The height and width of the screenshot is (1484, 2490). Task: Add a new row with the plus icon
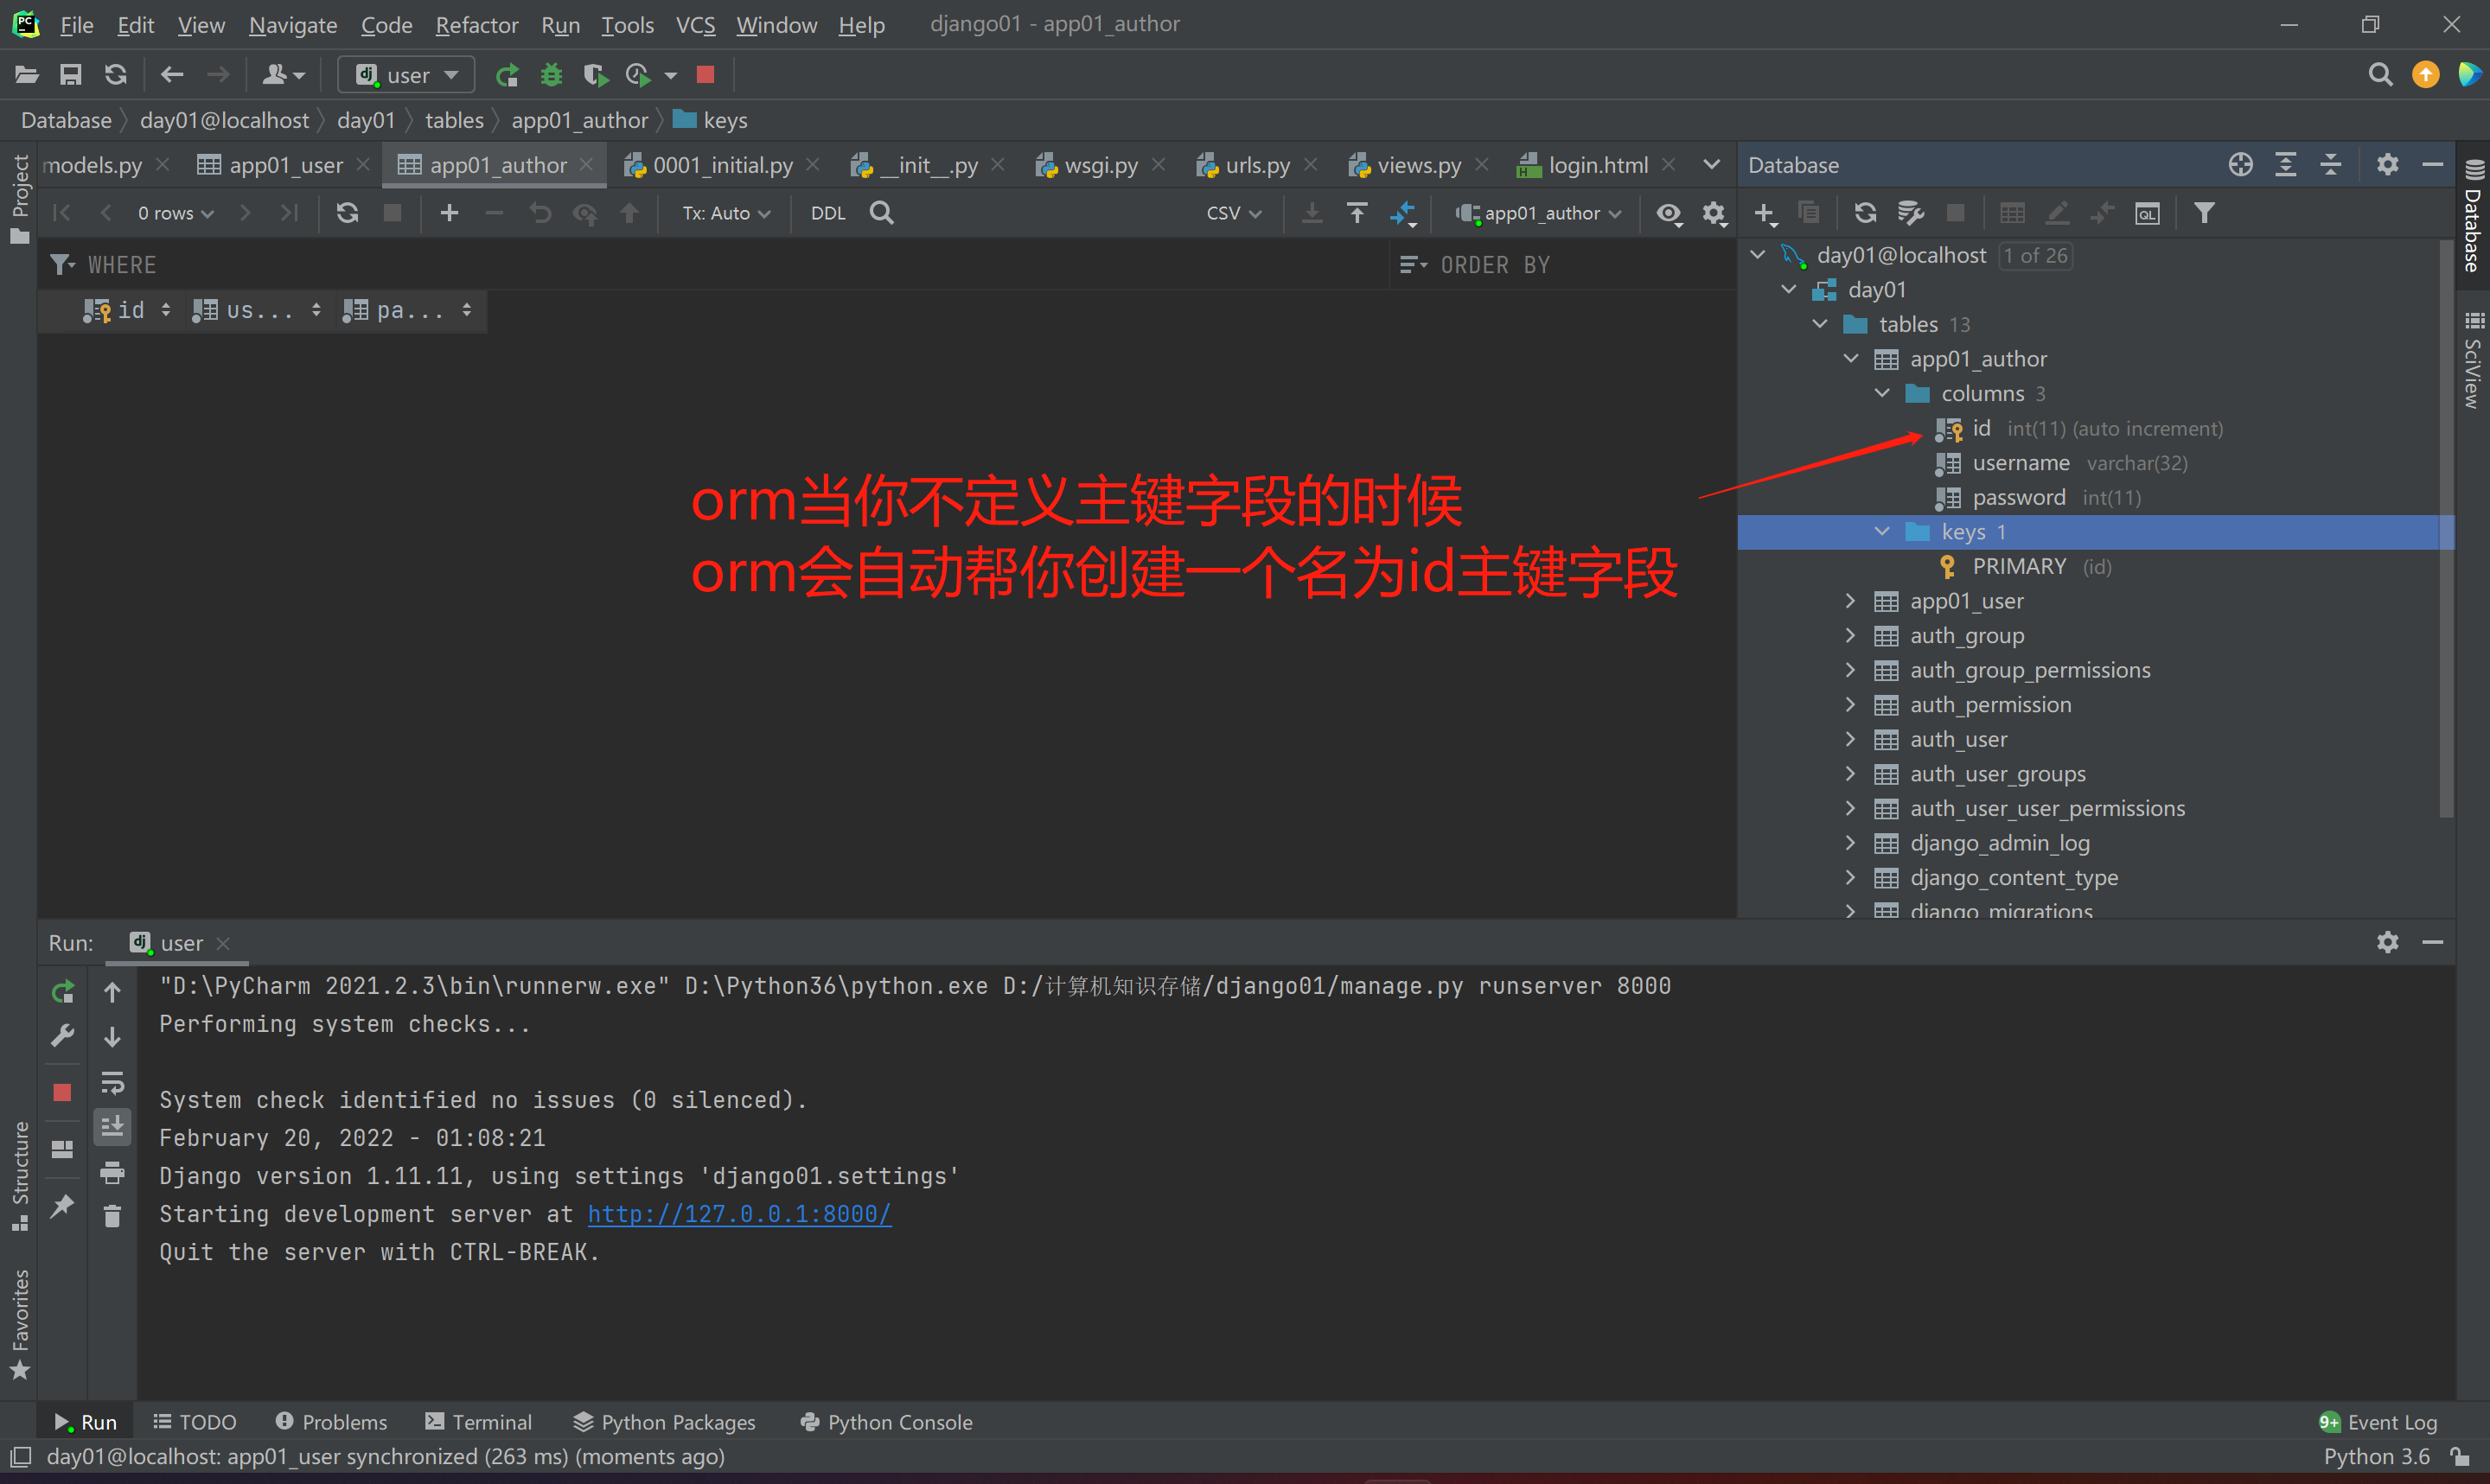click(449, 213)
